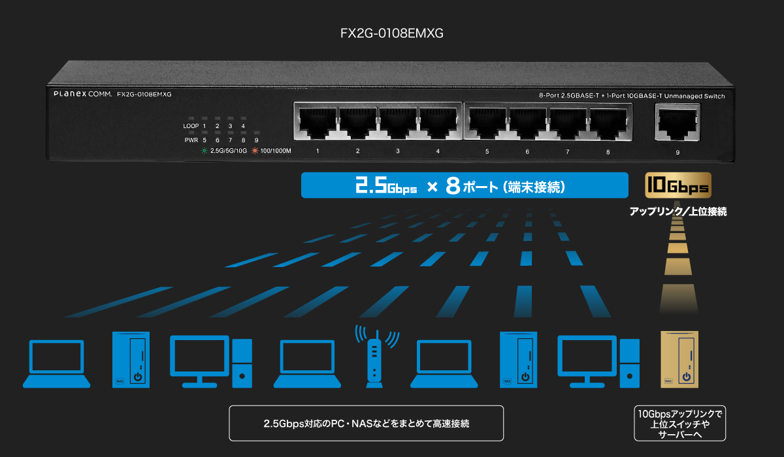Click the blue 2.5Gbps × 8 ports banner
Image resolution: width=784 pixels, height=457 pixels.
(464, 185)
